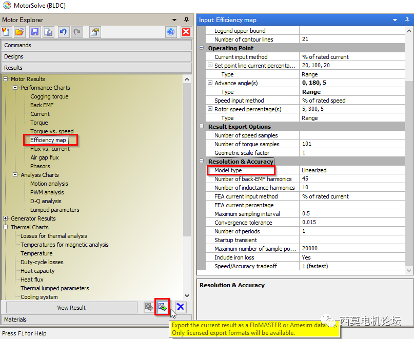Select PWM analysis item

47,192
